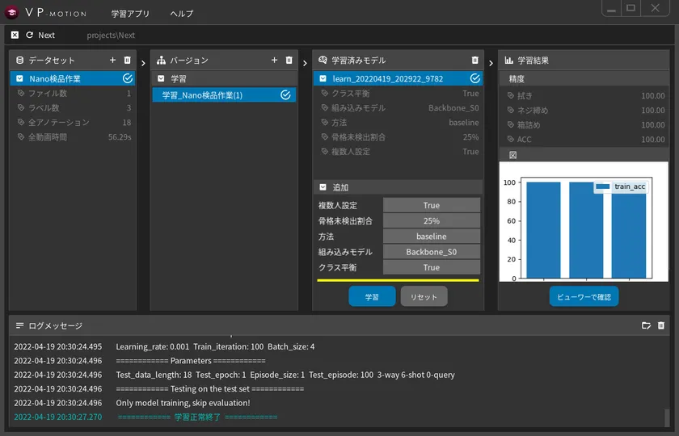
Task: Open the 学習アプリ menu
Action: click(x=130, y=14)
